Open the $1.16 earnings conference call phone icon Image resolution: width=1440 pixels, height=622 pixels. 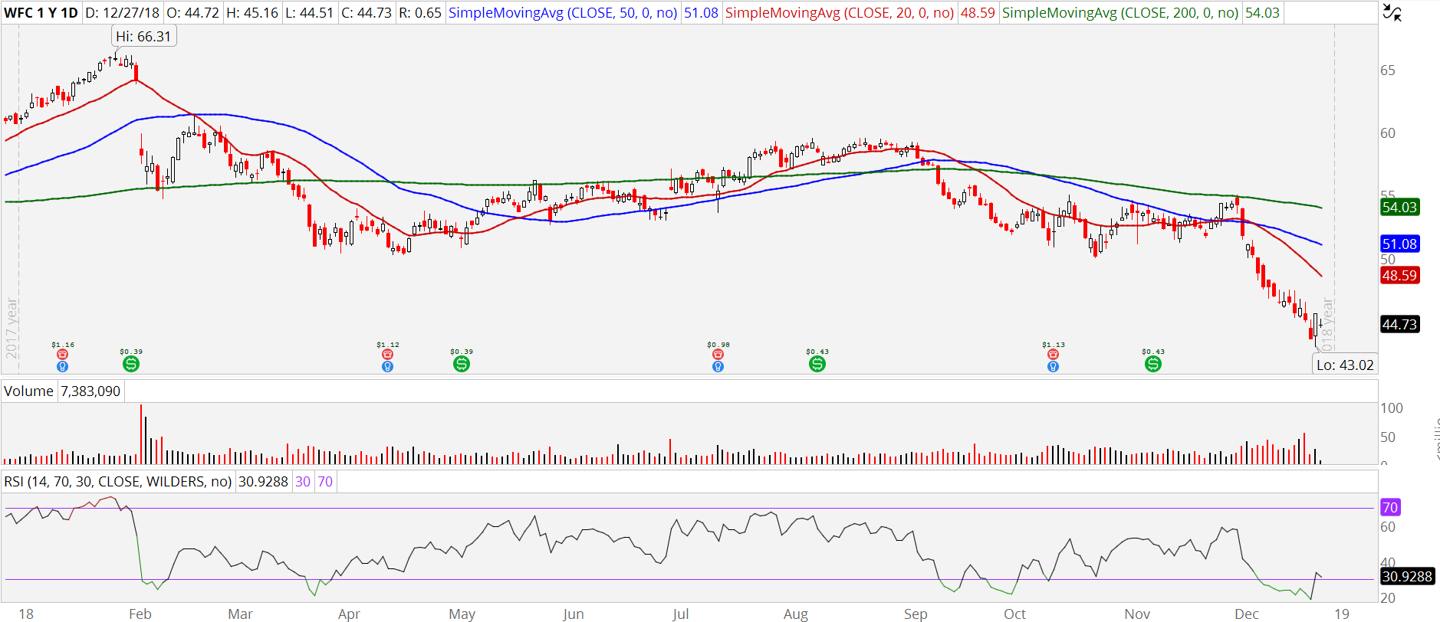[x=63, y=355]
